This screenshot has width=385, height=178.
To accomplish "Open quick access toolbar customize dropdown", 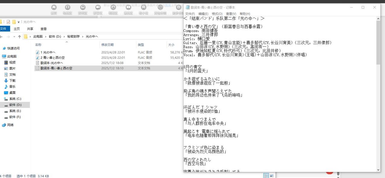I will coord(19,22).
